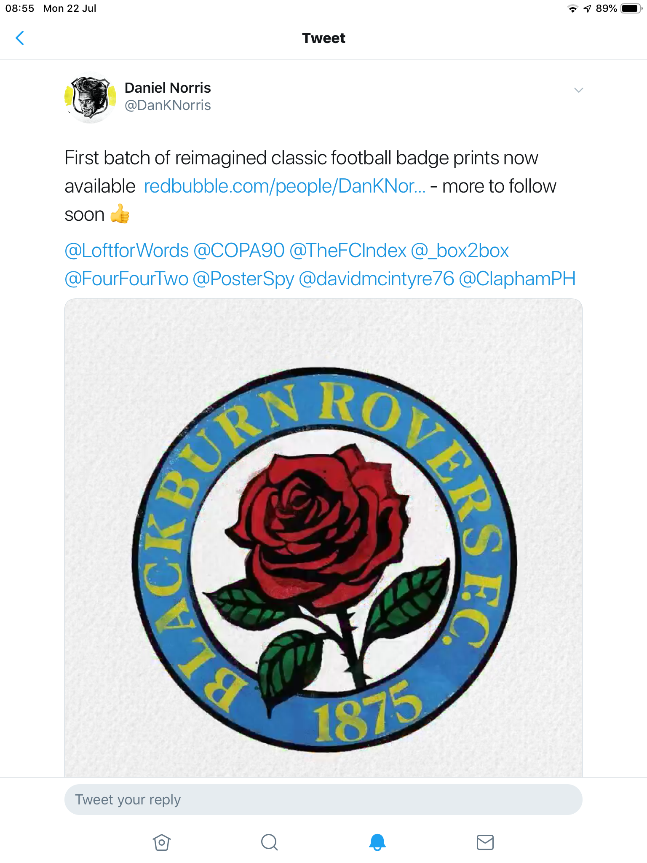This screenshot has height=863, width=647.
Task: Open the redbubble.com link
Action: [285, 186]
